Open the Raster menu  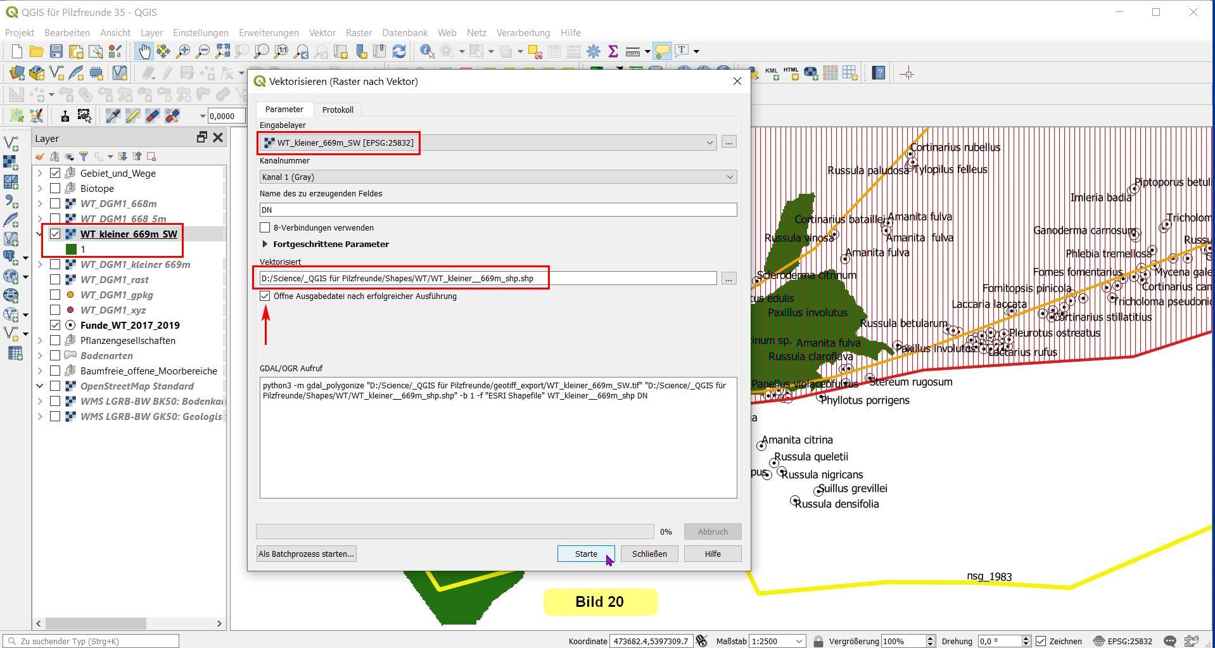[x=359, y=32]
